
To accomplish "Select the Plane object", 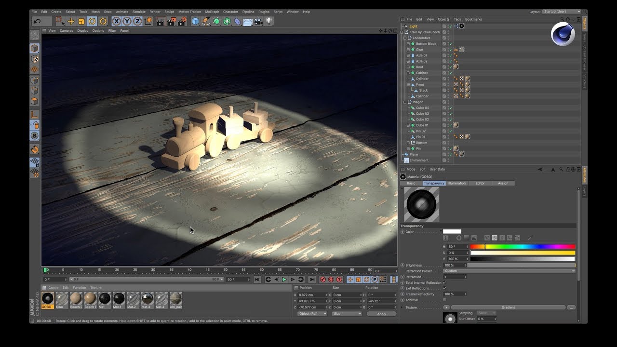I will coord(414,154).
